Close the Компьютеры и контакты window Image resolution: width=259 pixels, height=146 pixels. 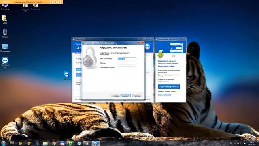[183, 39]
